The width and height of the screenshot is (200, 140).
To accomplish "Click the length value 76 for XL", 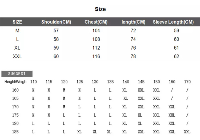I will pyautogui.click(x=133, y=48).
